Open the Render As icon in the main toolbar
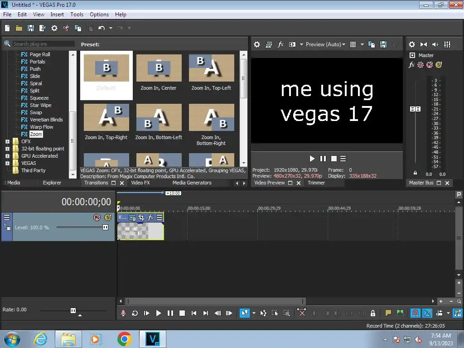This screenshot has width=464, height=348. (42, 28)
